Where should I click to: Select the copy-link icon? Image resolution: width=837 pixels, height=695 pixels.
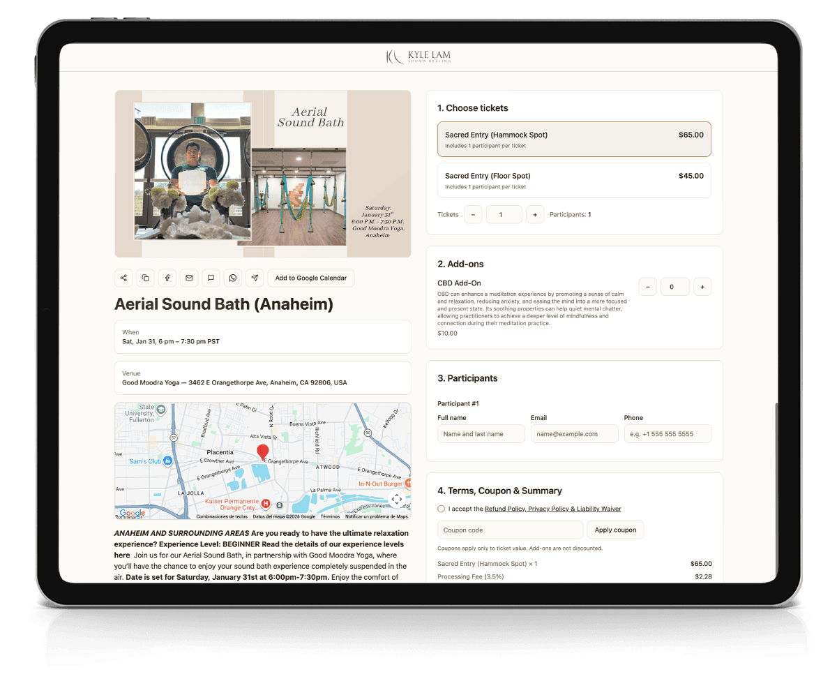click(145, 278)
